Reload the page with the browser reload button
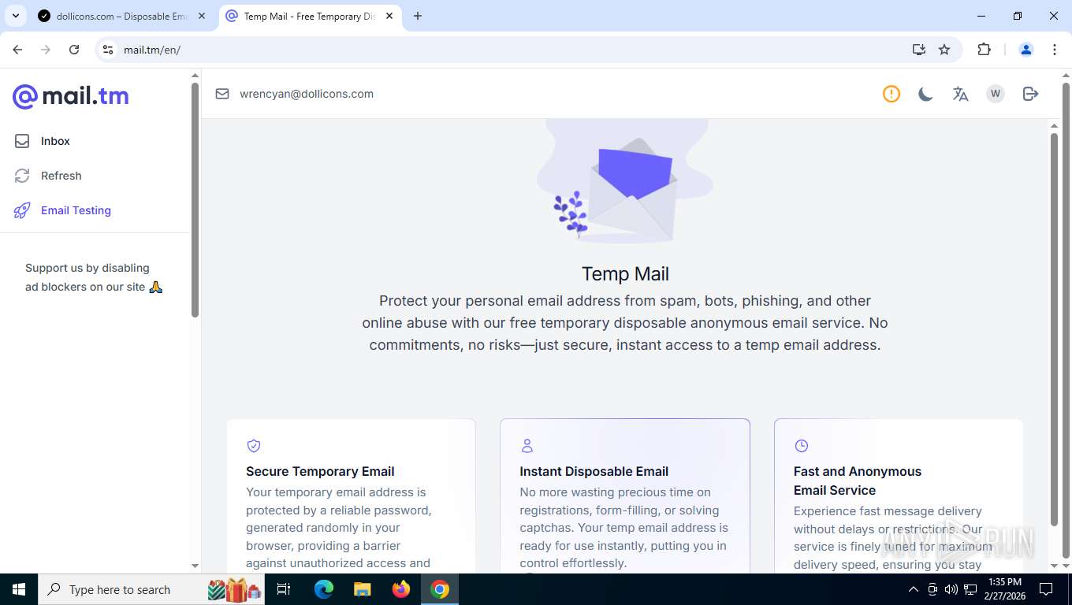1072x605 pixels. click(74, 50)
